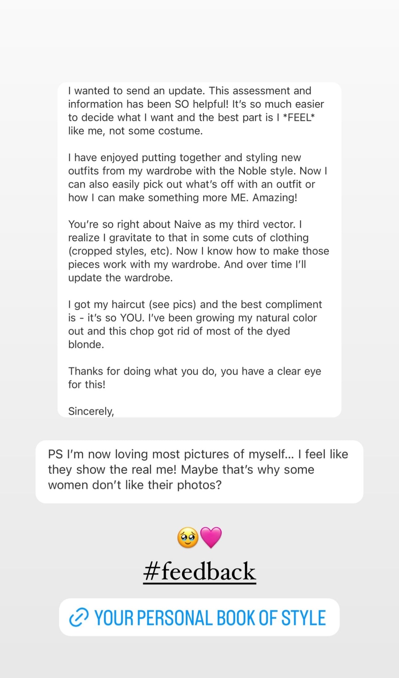This screenshot has height=678, width=399.
Task: Click the word "Amazing!" in the message
Action: coord(275,198)
